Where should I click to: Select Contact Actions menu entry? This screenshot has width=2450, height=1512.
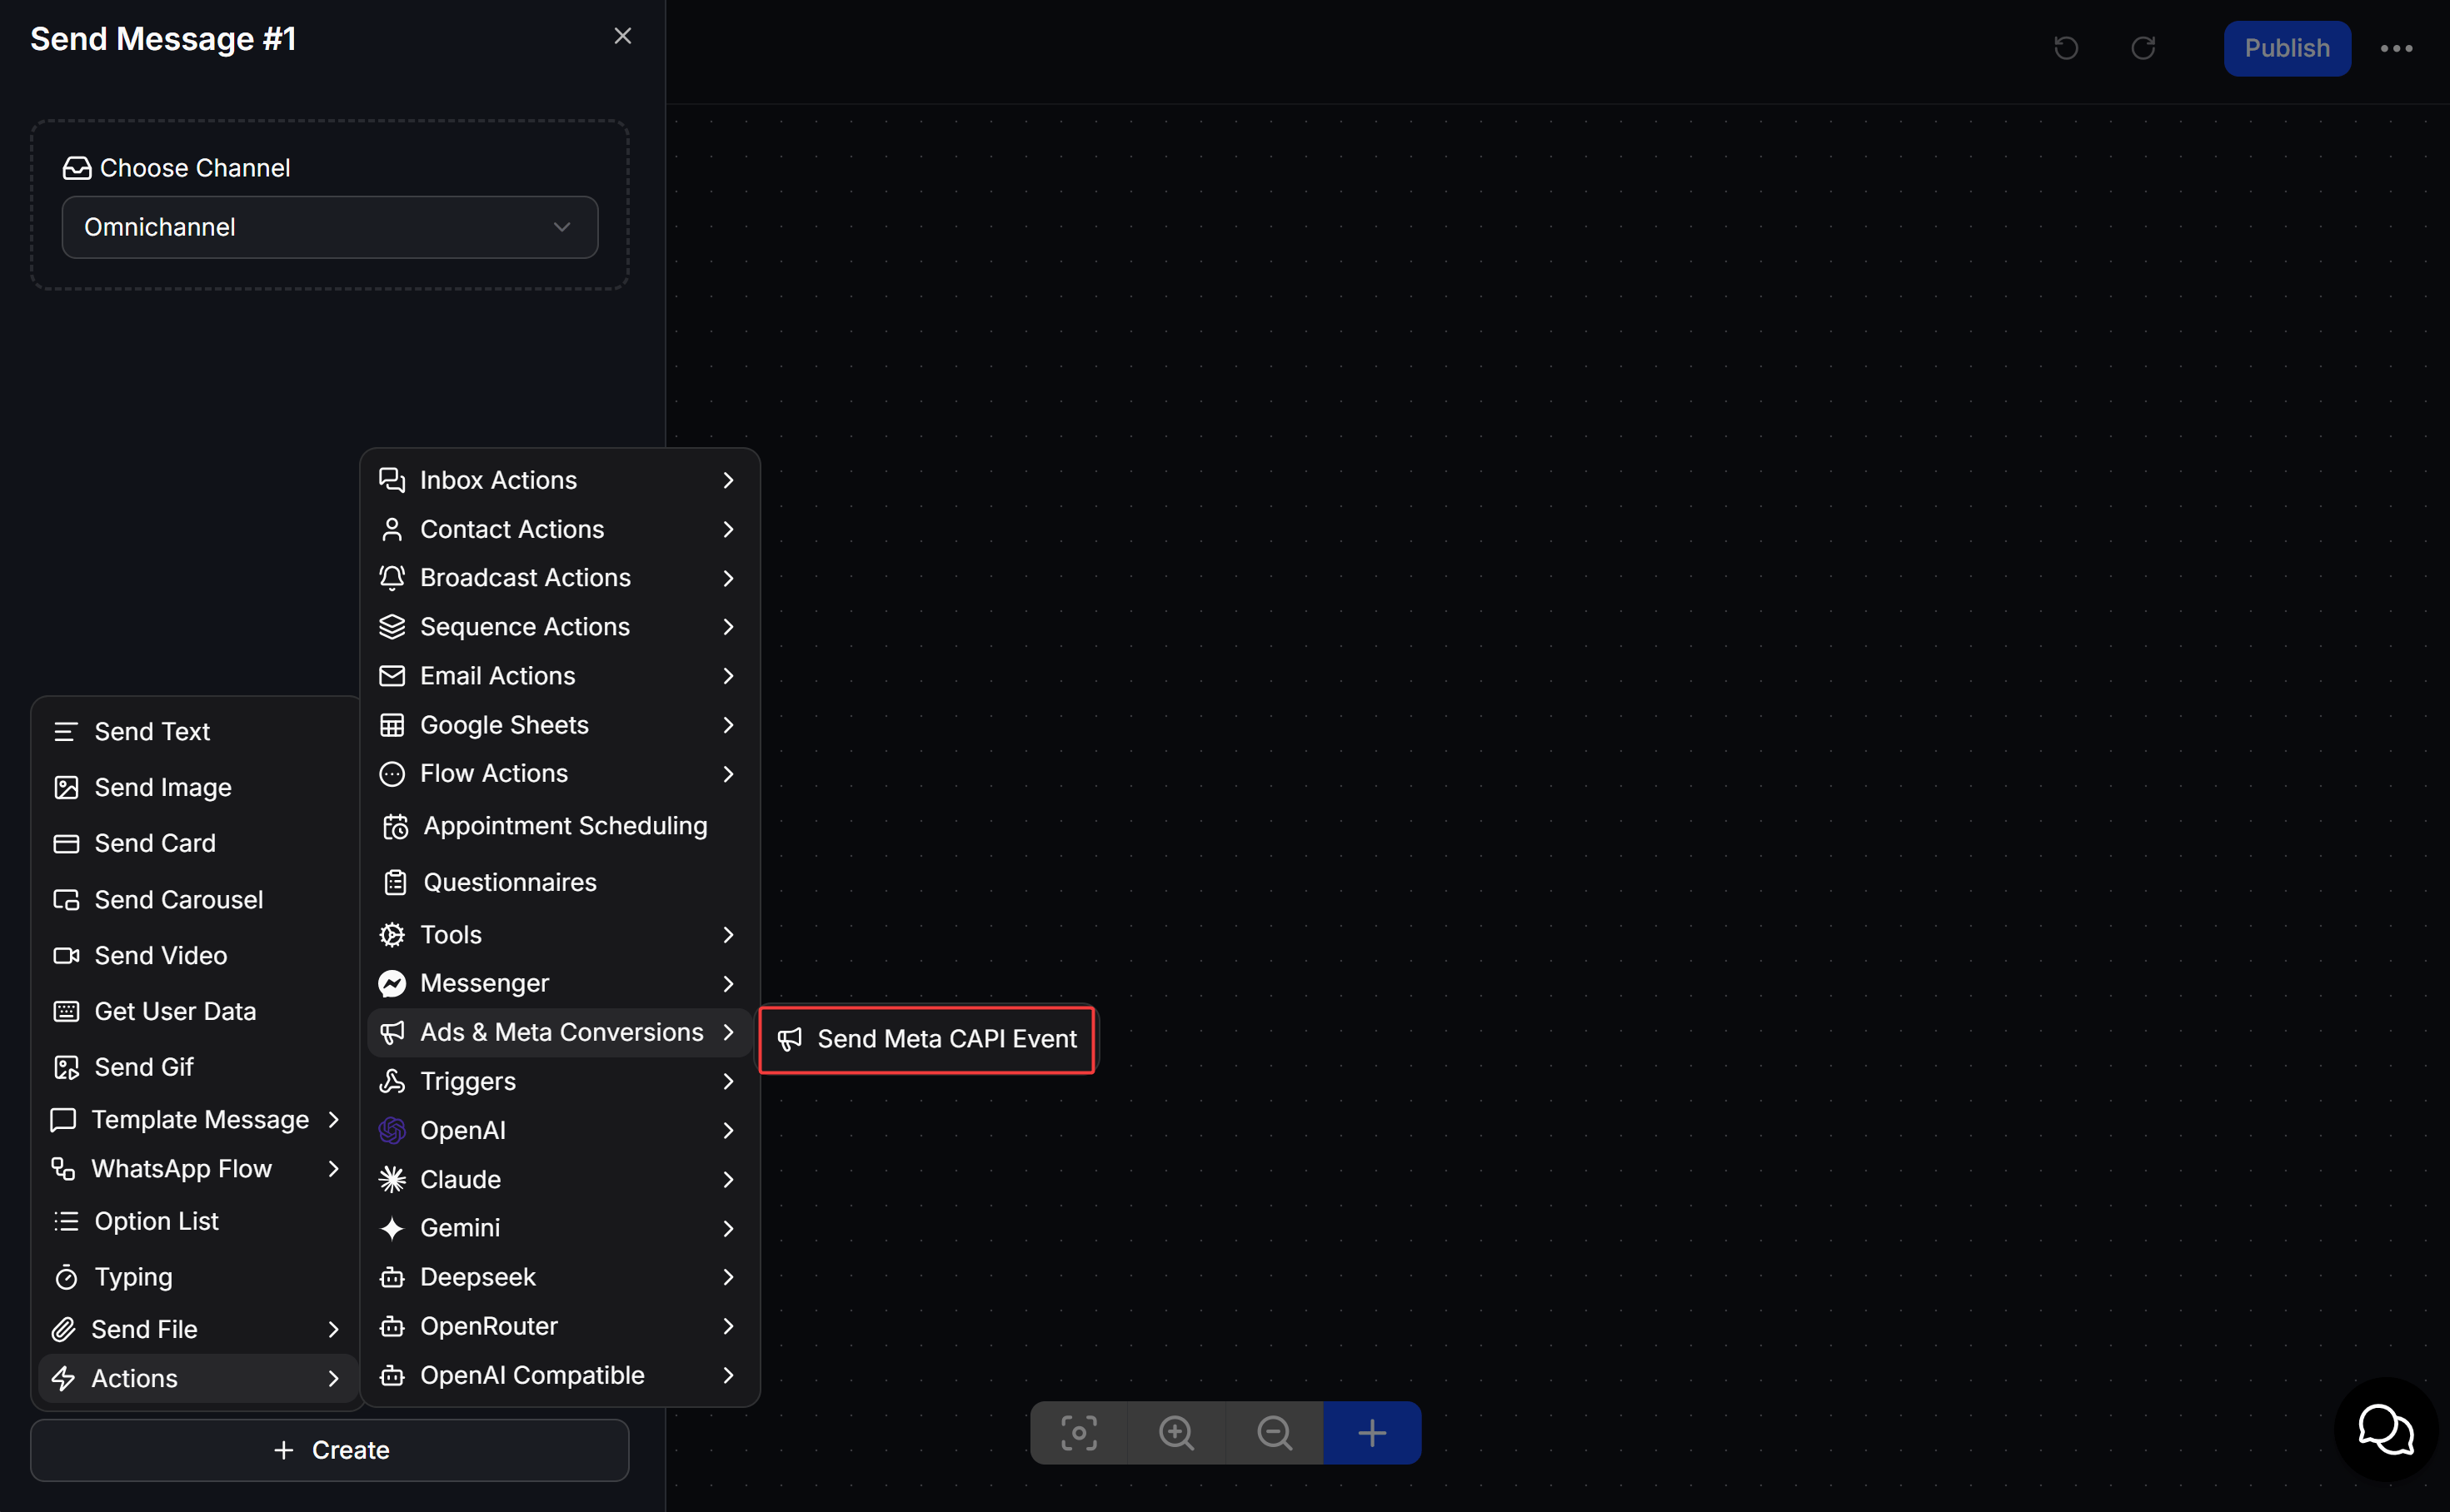pos(559,529)
